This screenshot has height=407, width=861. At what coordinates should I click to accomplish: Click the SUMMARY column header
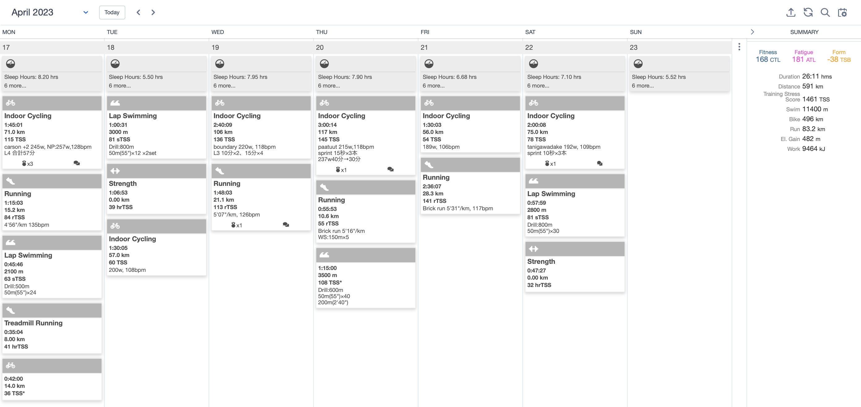(804, 32)
